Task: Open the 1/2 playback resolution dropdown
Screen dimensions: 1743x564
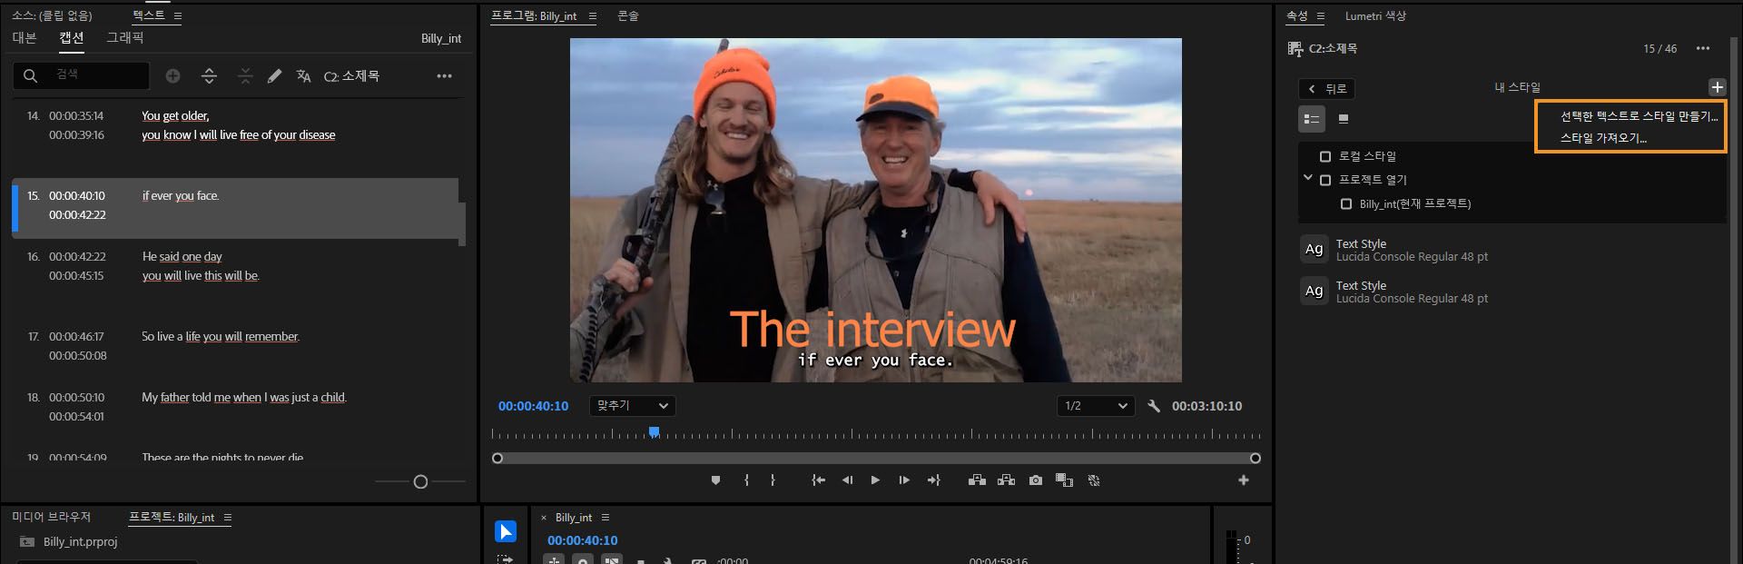Action: click(1096, 406)
